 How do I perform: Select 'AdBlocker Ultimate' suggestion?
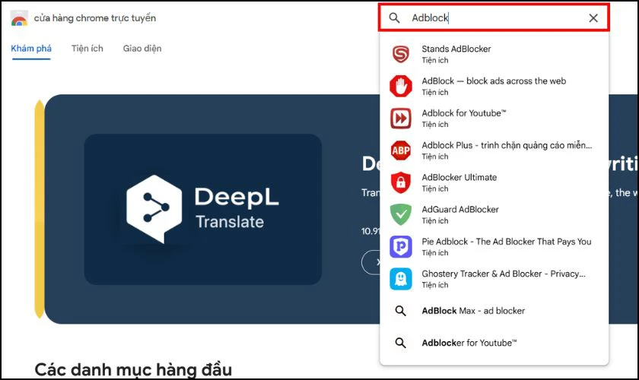(x=459, y=178)
